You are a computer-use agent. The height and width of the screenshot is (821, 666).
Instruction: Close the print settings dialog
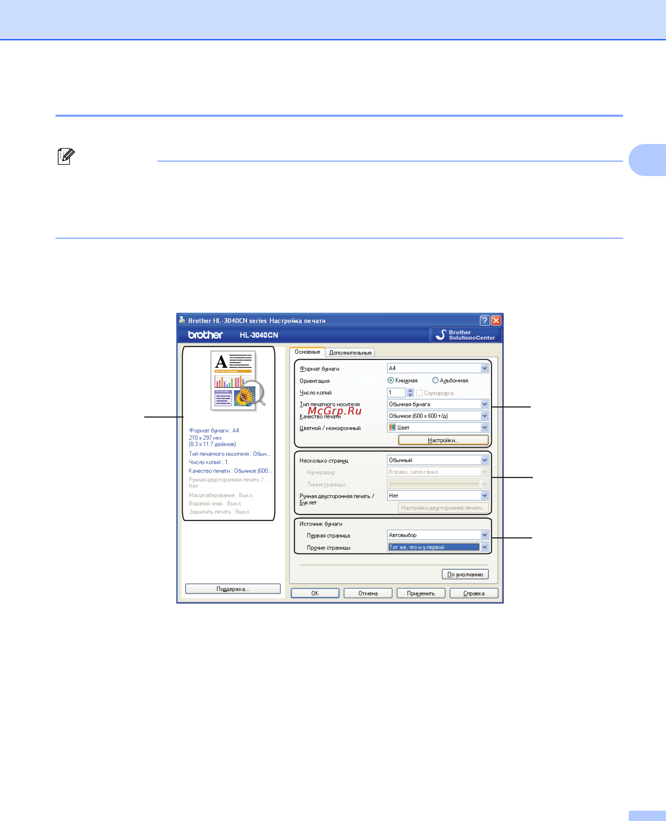496,320
